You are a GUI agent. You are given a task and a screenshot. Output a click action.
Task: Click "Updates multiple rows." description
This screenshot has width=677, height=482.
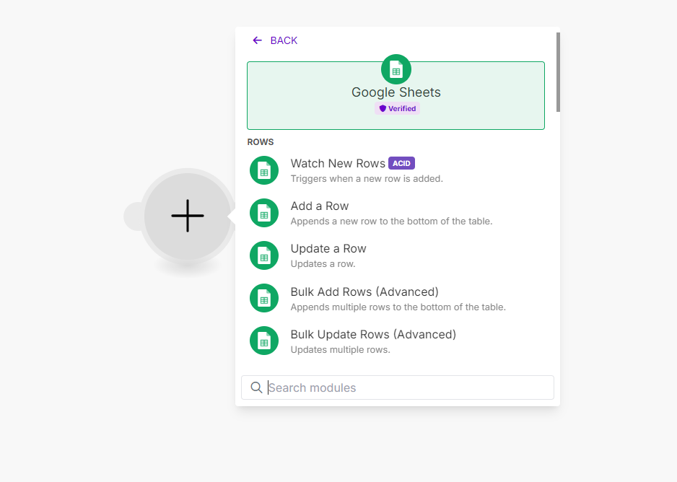point(340,350)
